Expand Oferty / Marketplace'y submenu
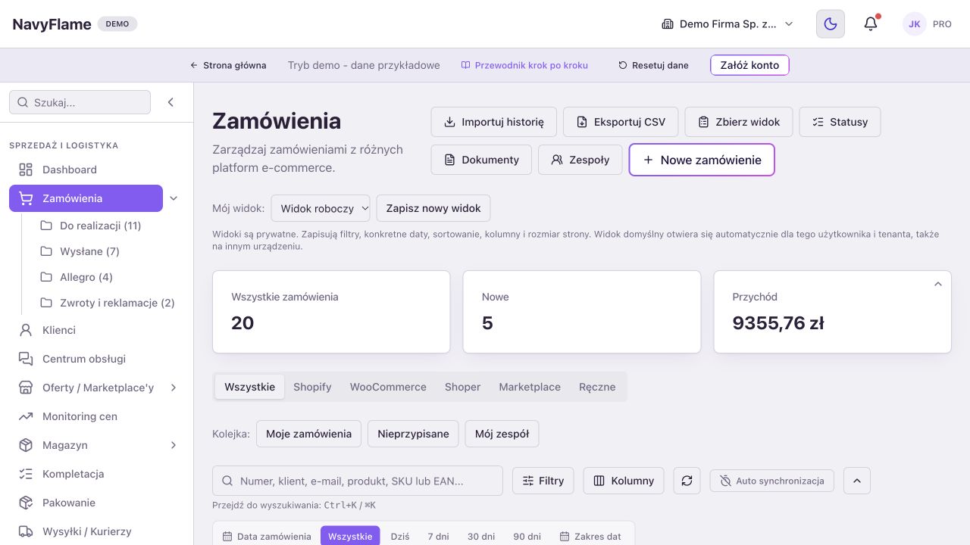The width and height of the screenshot is (970, 545). 174,388
